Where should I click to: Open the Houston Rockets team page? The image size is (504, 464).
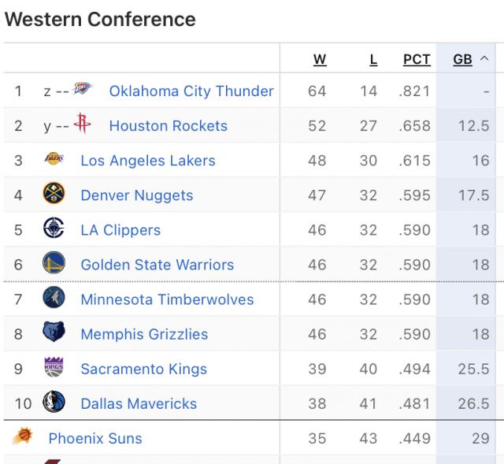coord(168,126)
